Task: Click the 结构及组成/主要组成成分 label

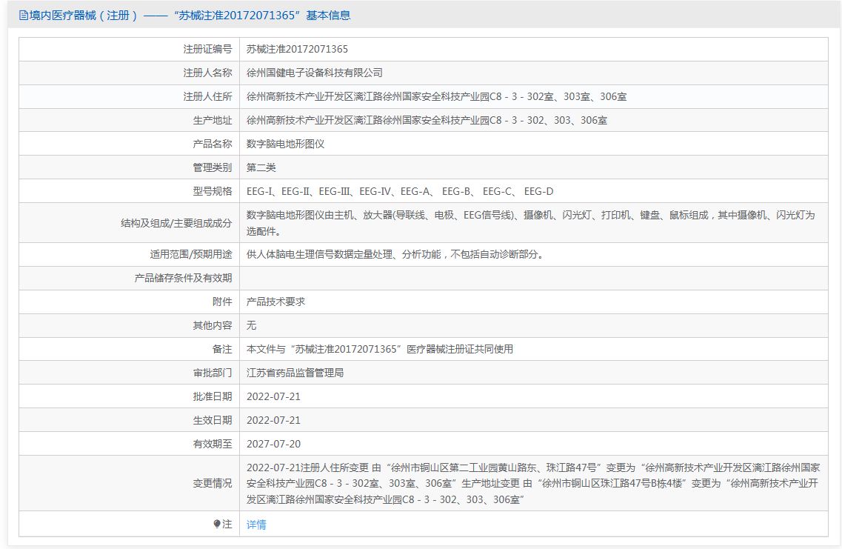Action: point(177,223)
